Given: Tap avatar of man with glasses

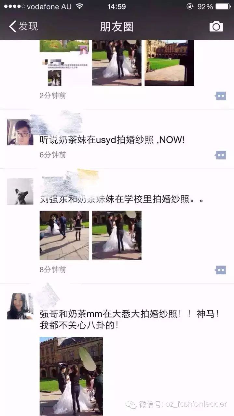Looking at the screenshot, I should pyautogui.click(x=20, y=132).
